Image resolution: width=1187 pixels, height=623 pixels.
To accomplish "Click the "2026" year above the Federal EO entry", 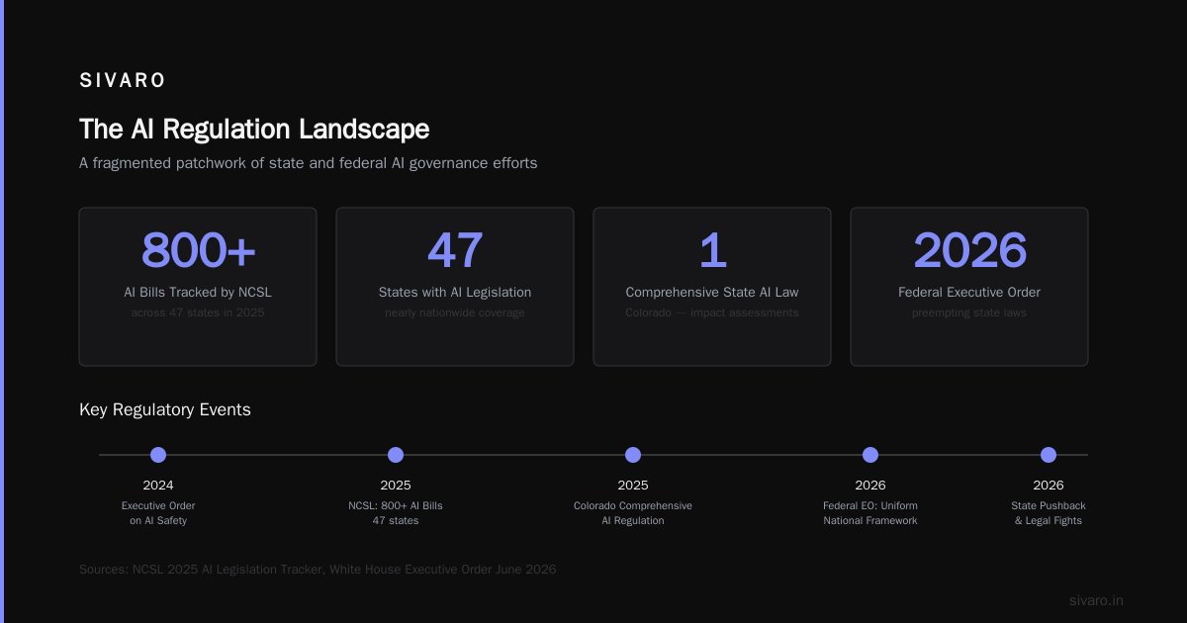I will [x=870, y=486].
